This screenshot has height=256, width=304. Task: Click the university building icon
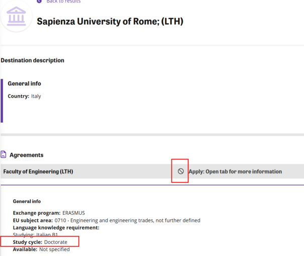click(17, 16)
